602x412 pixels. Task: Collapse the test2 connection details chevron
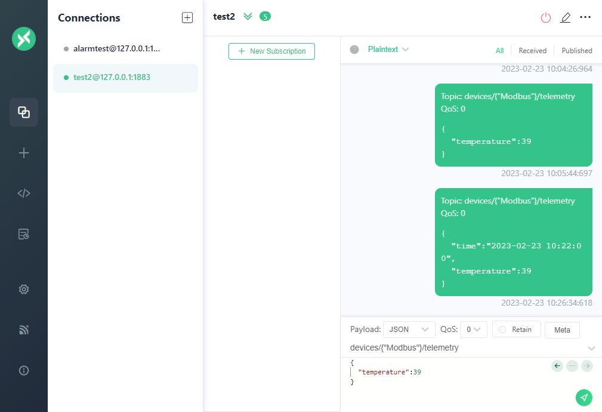click(x=248, y=17)
